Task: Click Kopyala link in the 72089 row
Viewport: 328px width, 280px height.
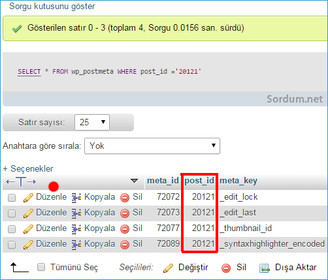Action: pyautogui.click(x=100, y=244)
